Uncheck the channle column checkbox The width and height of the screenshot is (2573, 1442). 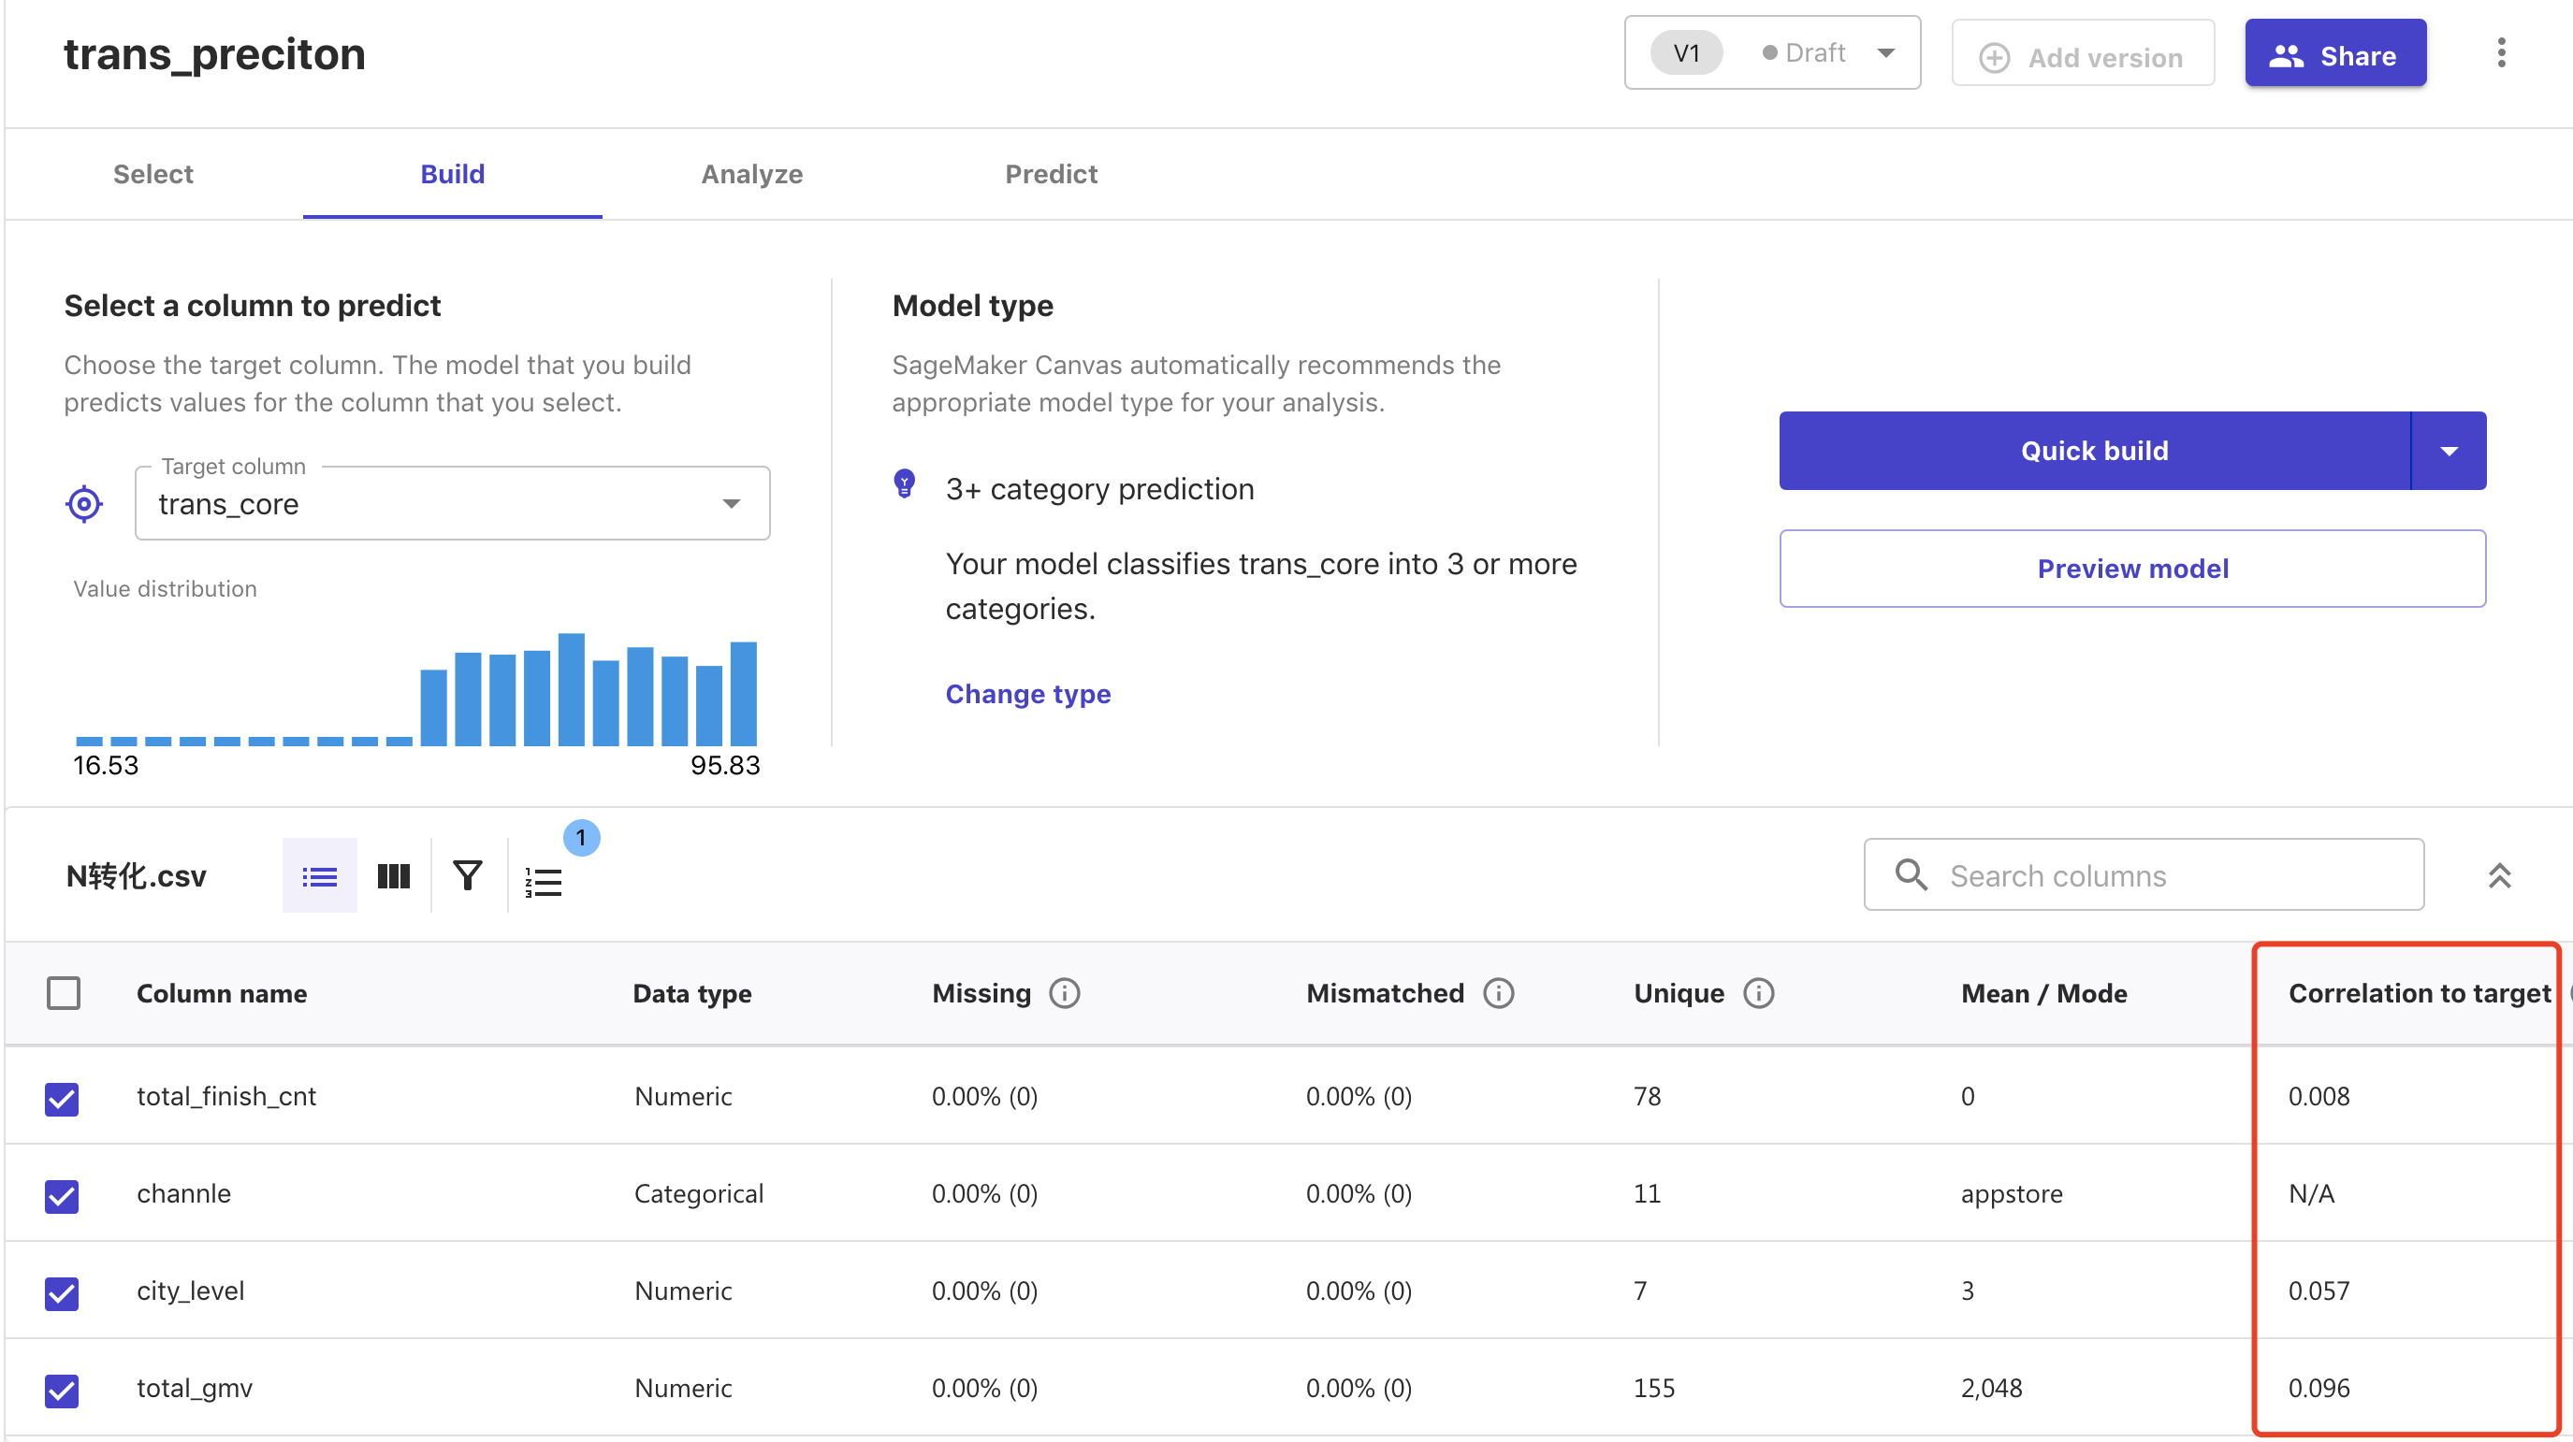(62, 1195)
